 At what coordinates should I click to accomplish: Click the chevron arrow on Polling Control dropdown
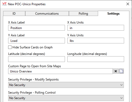[121, 98]
